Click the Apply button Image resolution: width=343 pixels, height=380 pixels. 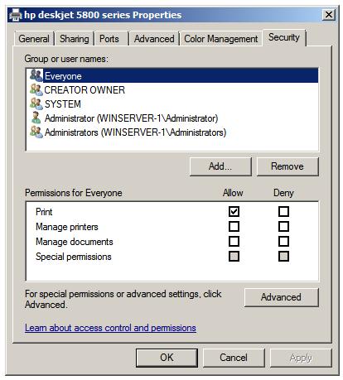click(301, 358)
